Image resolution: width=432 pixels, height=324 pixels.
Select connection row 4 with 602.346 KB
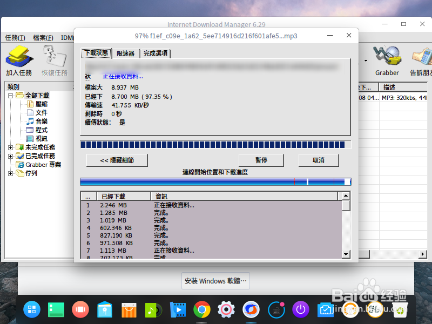pos(211,228)
